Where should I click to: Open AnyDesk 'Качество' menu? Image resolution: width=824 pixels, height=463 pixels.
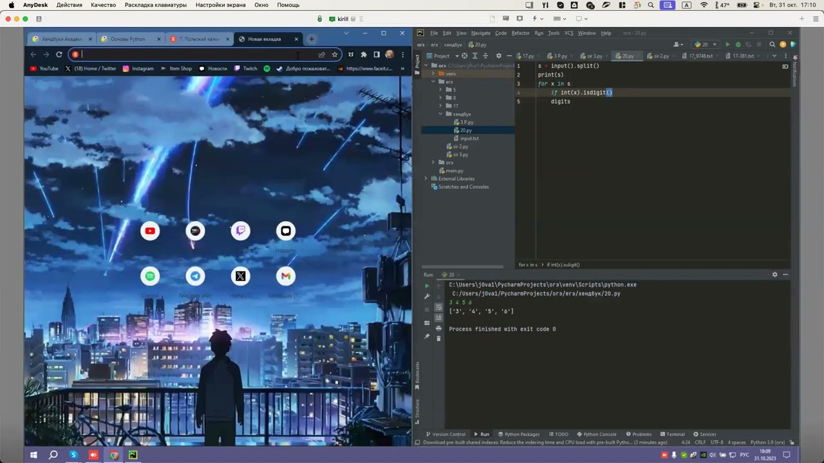pyautogui.click(x=104, y=5)
